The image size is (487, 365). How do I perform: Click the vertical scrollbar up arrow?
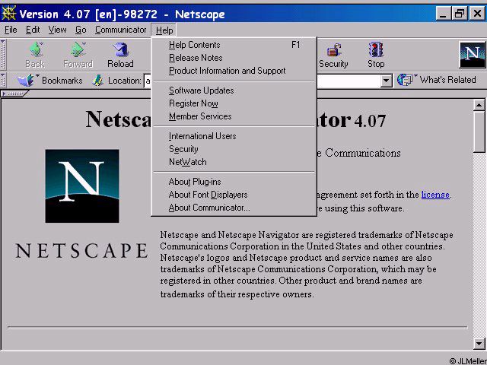[479, 105]
